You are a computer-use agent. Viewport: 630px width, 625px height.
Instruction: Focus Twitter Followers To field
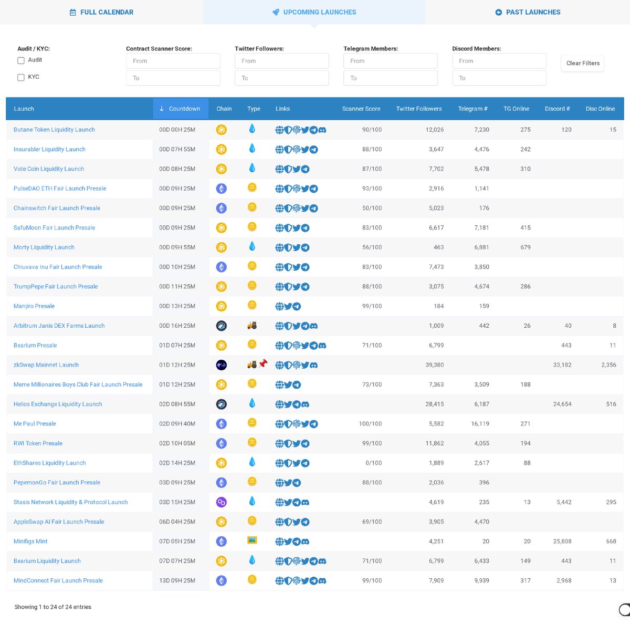click(282, 78)
